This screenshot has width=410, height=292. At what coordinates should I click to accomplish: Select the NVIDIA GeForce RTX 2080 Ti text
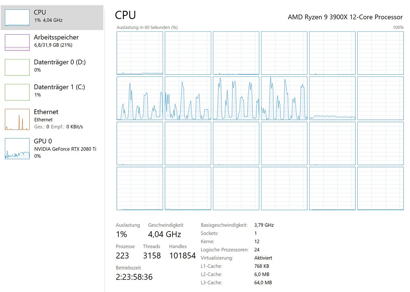(x=65, y=149)
